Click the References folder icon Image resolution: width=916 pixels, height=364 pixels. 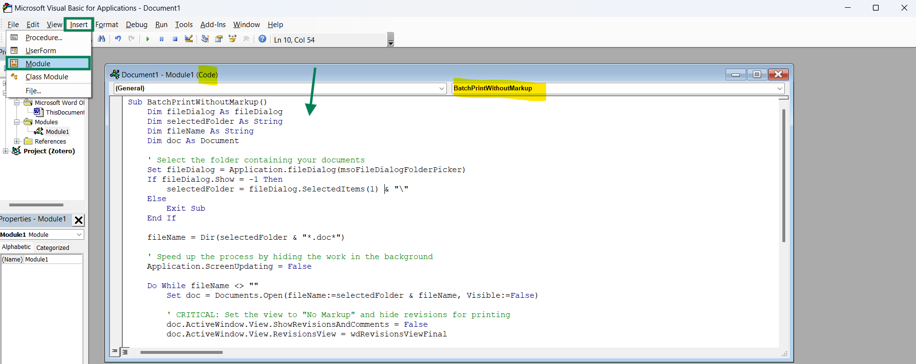pos(28,141)
